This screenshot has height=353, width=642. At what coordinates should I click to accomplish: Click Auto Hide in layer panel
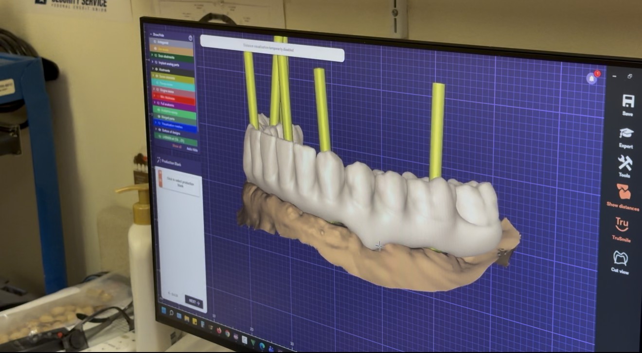pos(192,149)
